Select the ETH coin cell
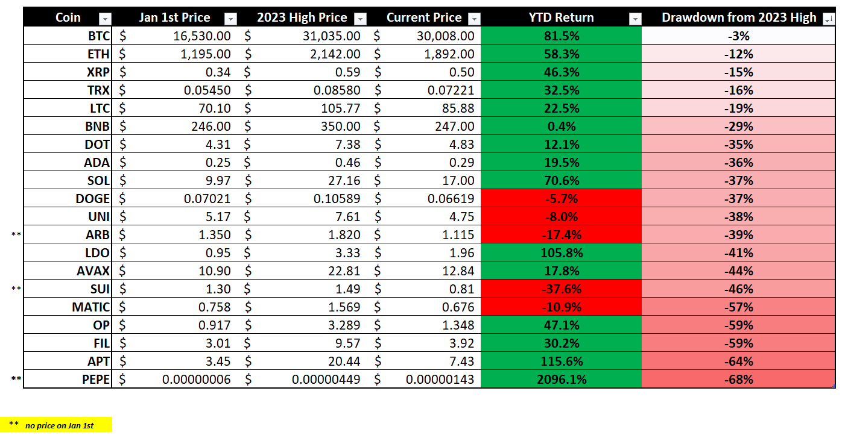842x435 pixels. pyautogui.click(x=68, y=54)
